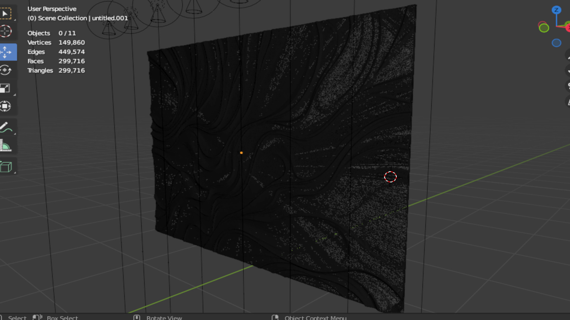Select the Add Cube tool
This screenshot has width=570, height=320.
[6, 167]
